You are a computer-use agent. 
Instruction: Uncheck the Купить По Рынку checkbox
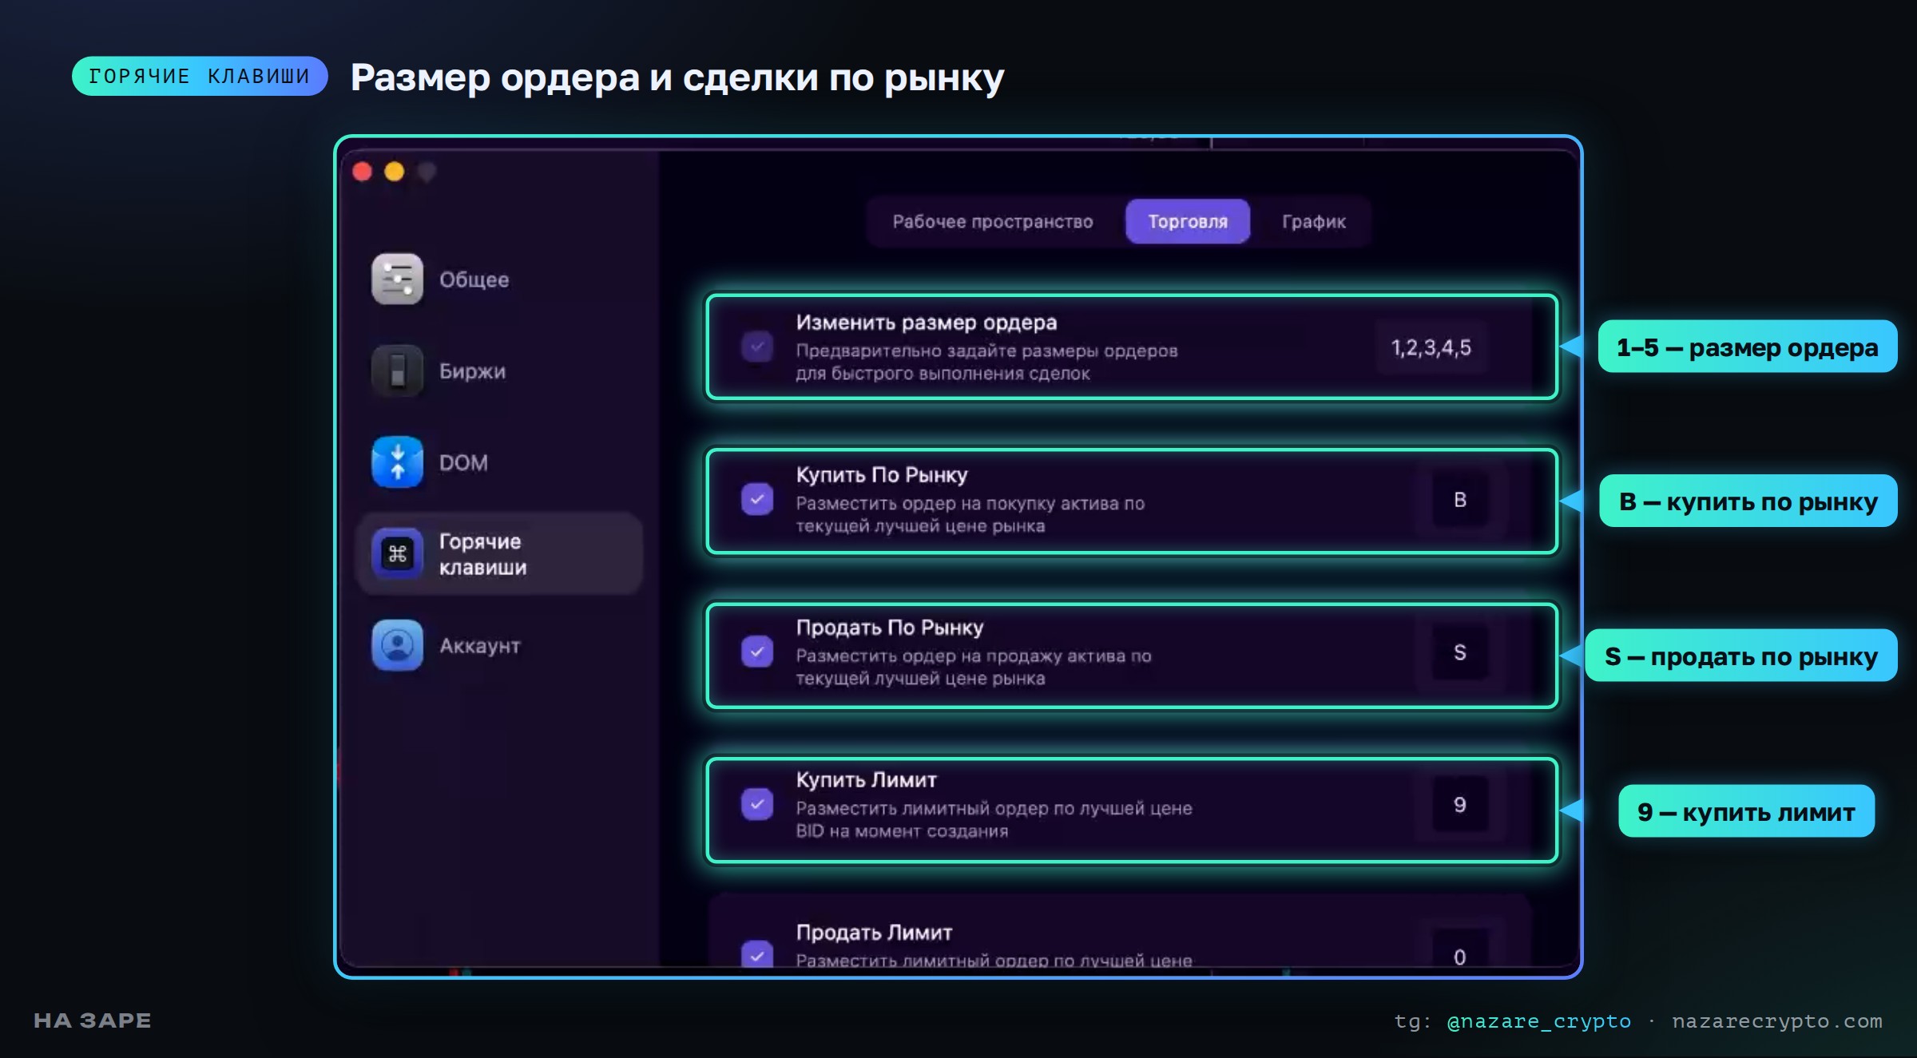pos(757,499)
